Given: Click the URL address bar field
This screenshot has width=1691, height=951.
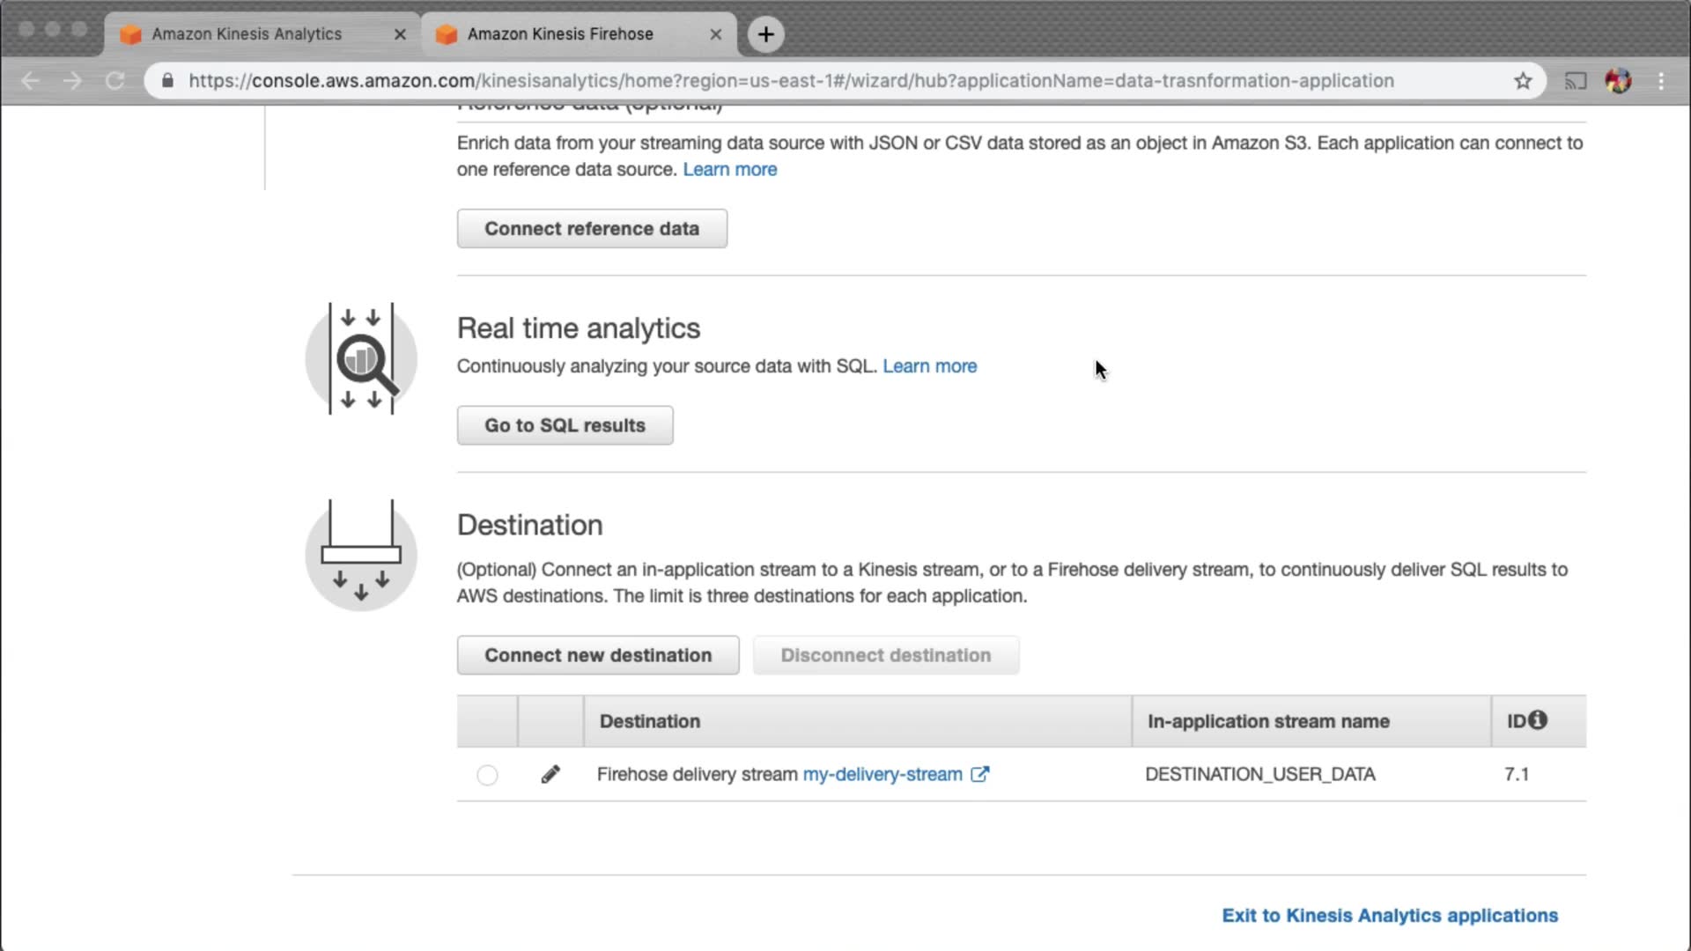Looking at the screenshot, I should tap(791, 81).
